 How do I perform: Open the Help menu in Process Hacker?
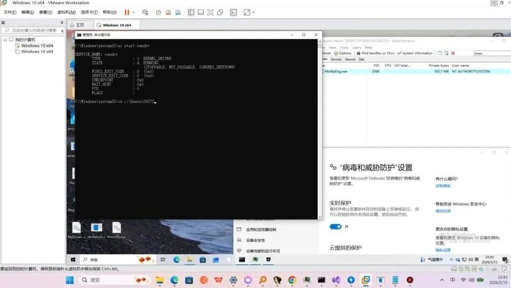tap(368, 48)
